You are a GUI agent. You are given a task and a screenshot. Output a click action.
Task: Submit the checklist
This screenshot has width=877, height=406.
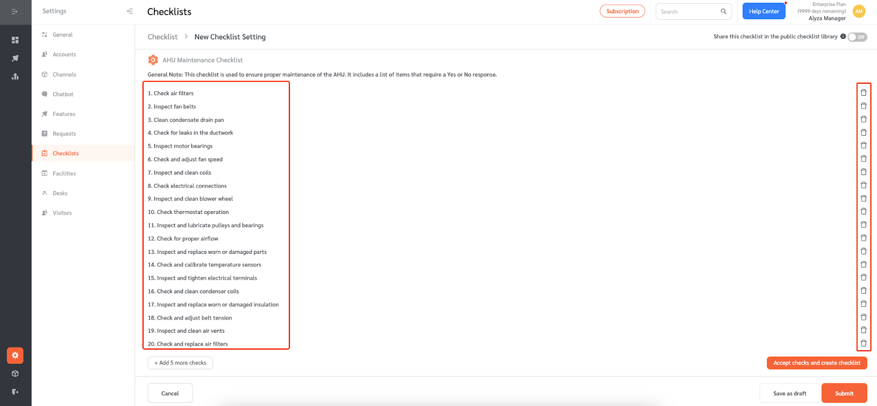click(844, 393)
